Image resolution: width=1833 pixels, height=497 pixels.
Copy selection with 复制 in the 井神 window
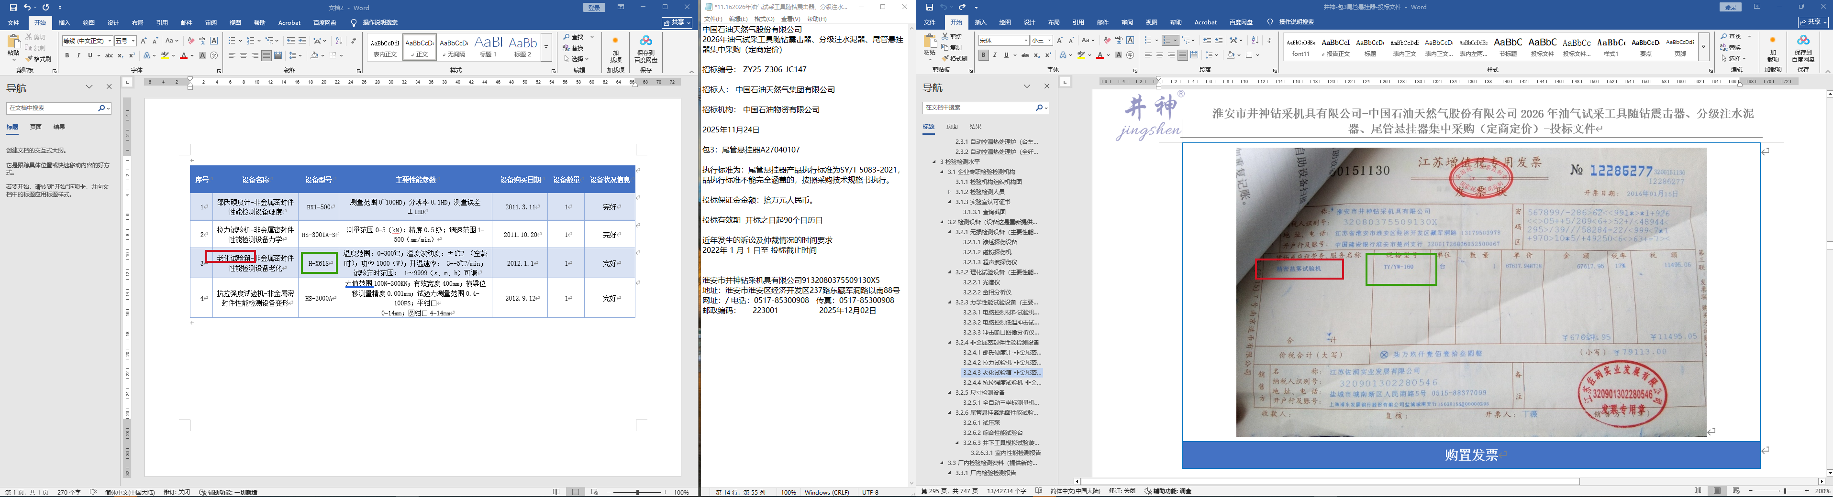[952, 48]
